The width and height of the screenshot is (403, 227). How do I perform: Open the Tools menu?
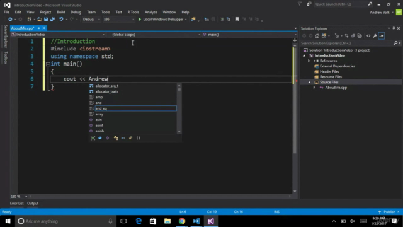coord(105,12)
